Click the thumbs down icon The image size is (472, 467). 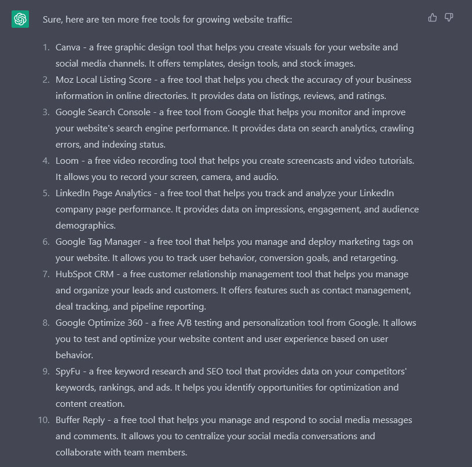(448, 17)
